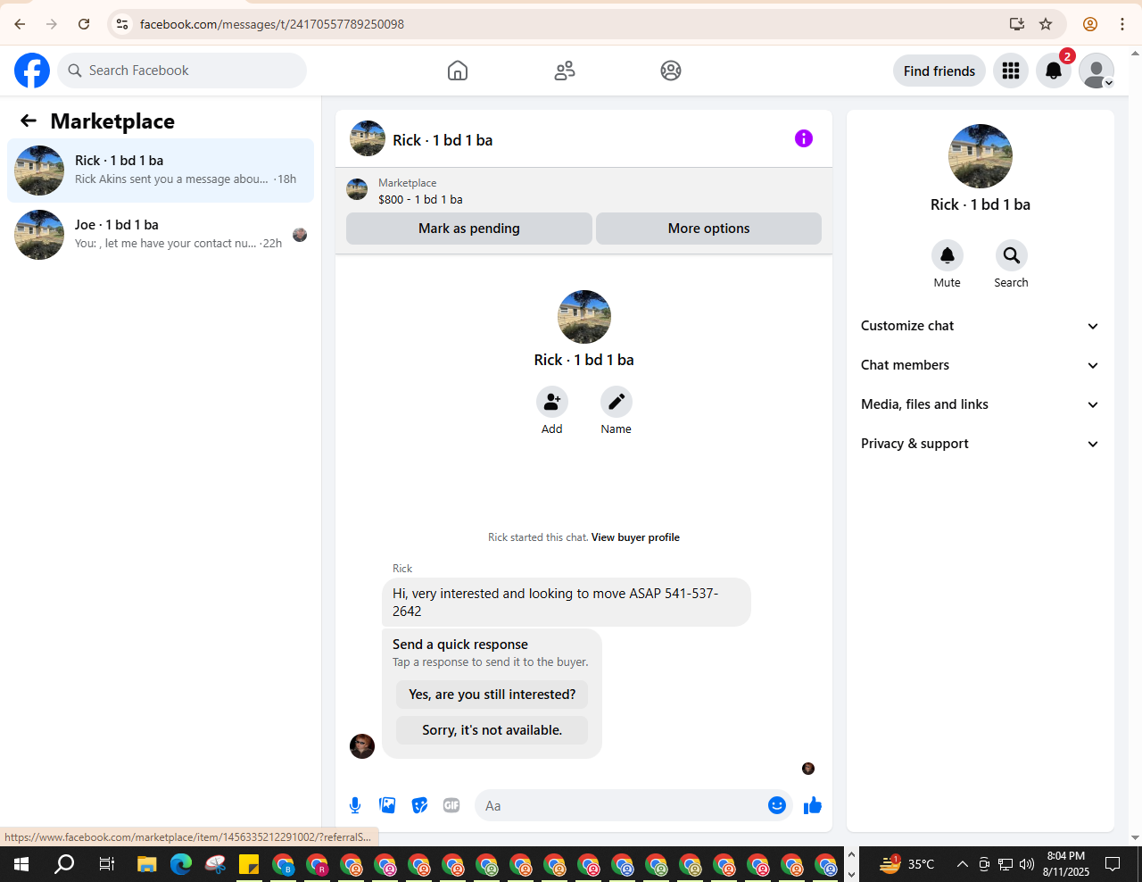Choose a sticker icon
1142x882 pixels.
point(419,805)
